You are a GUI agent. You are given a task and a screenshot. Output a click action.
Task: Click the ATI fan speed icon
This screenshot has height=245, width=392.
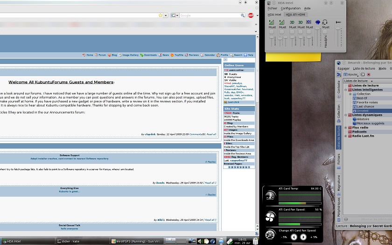[x=271, y=217]
